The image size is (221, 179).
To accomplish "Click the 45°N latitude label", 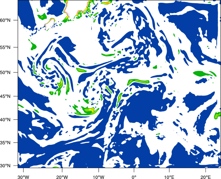I will 5,96.
